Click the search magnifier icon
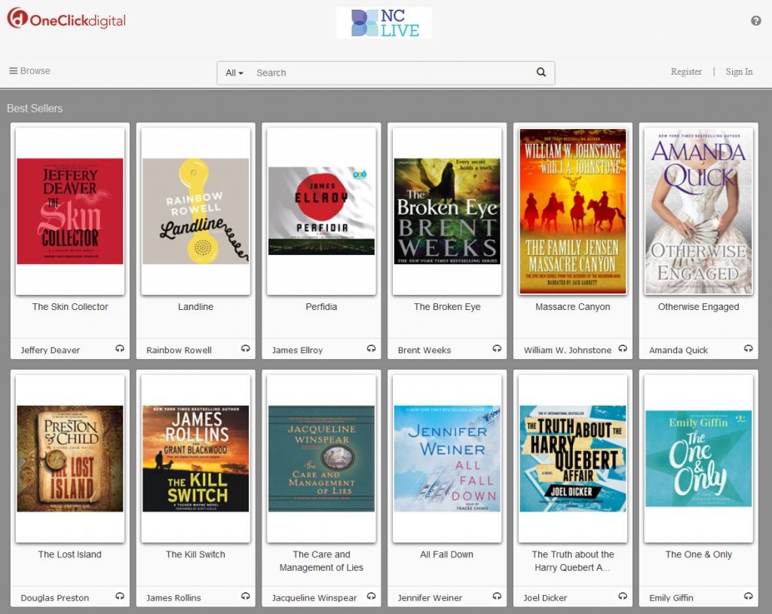The height and width of the screenshot is (614, 772). [x=541, y=72]
